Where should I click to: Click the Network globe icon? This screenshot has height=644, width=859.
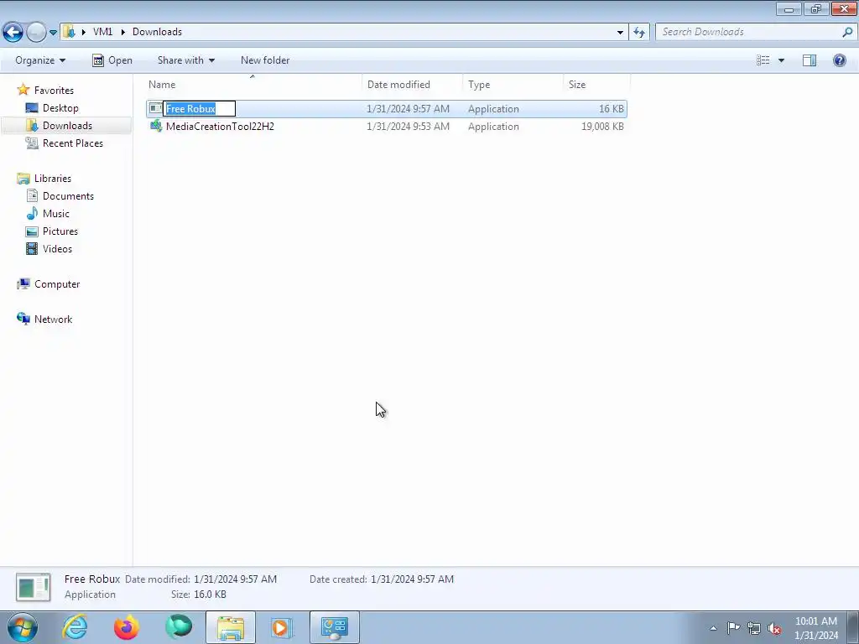[23, 319]
